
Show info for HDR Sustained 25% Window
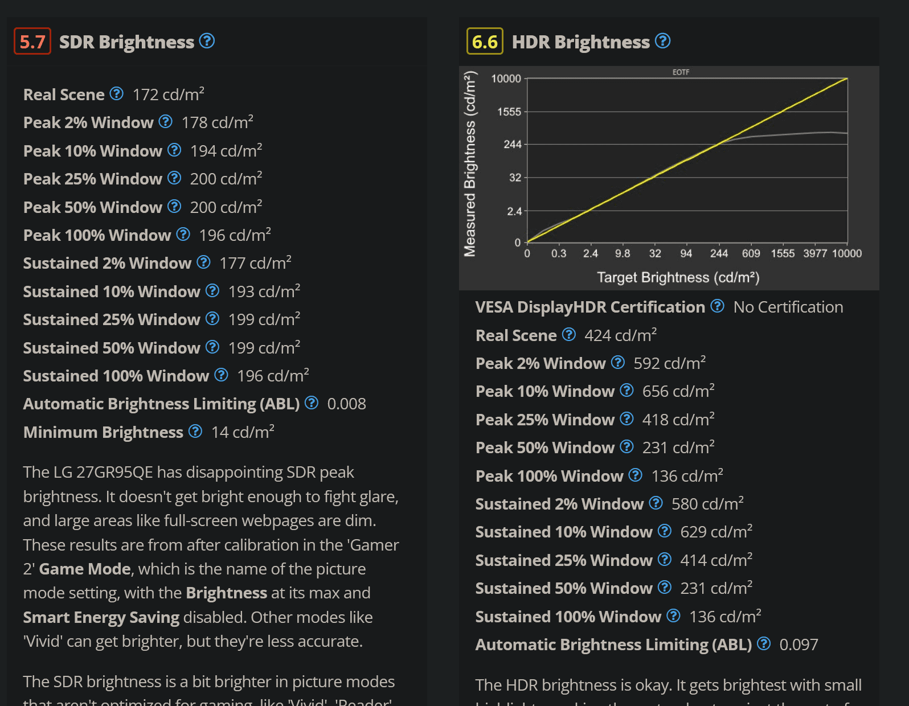[665, 559]
